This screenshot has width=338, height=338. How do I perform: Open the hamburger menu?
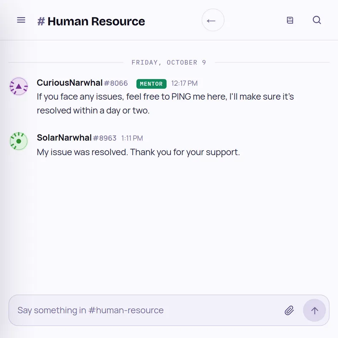(x=21, y=20)
